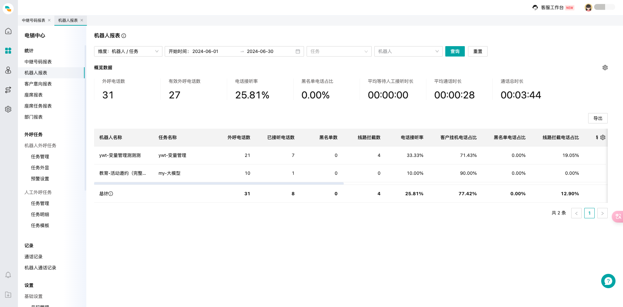The image size is (623, 307).
Task: Click info icon next to 机器人报表 title
Action: pos(124,36)
